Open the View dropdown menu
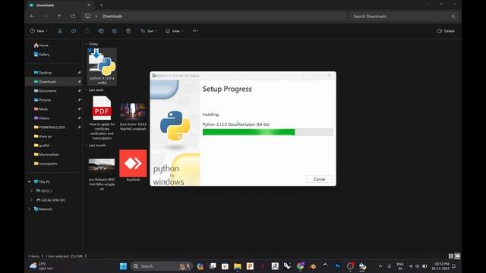 (175, 31)
